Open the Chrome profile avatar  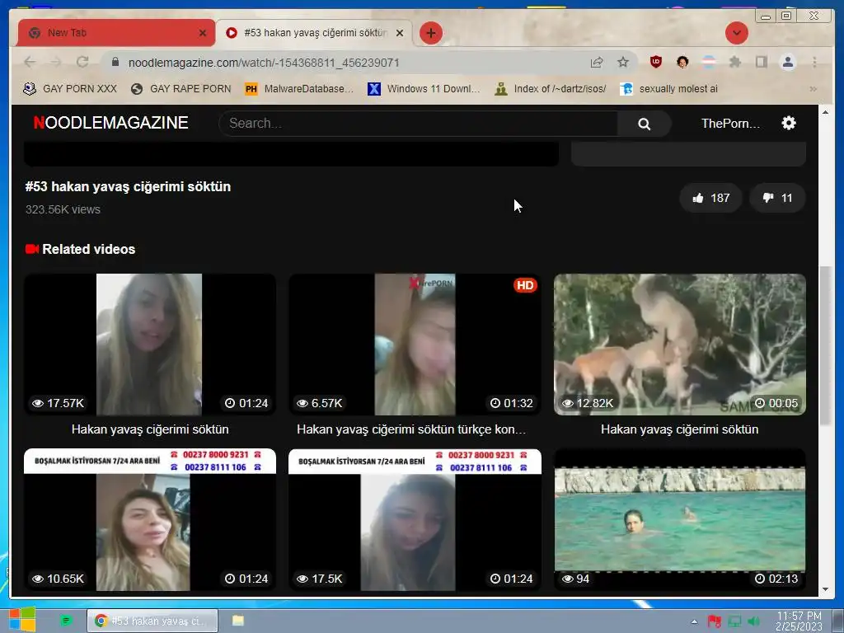point(787,62)
